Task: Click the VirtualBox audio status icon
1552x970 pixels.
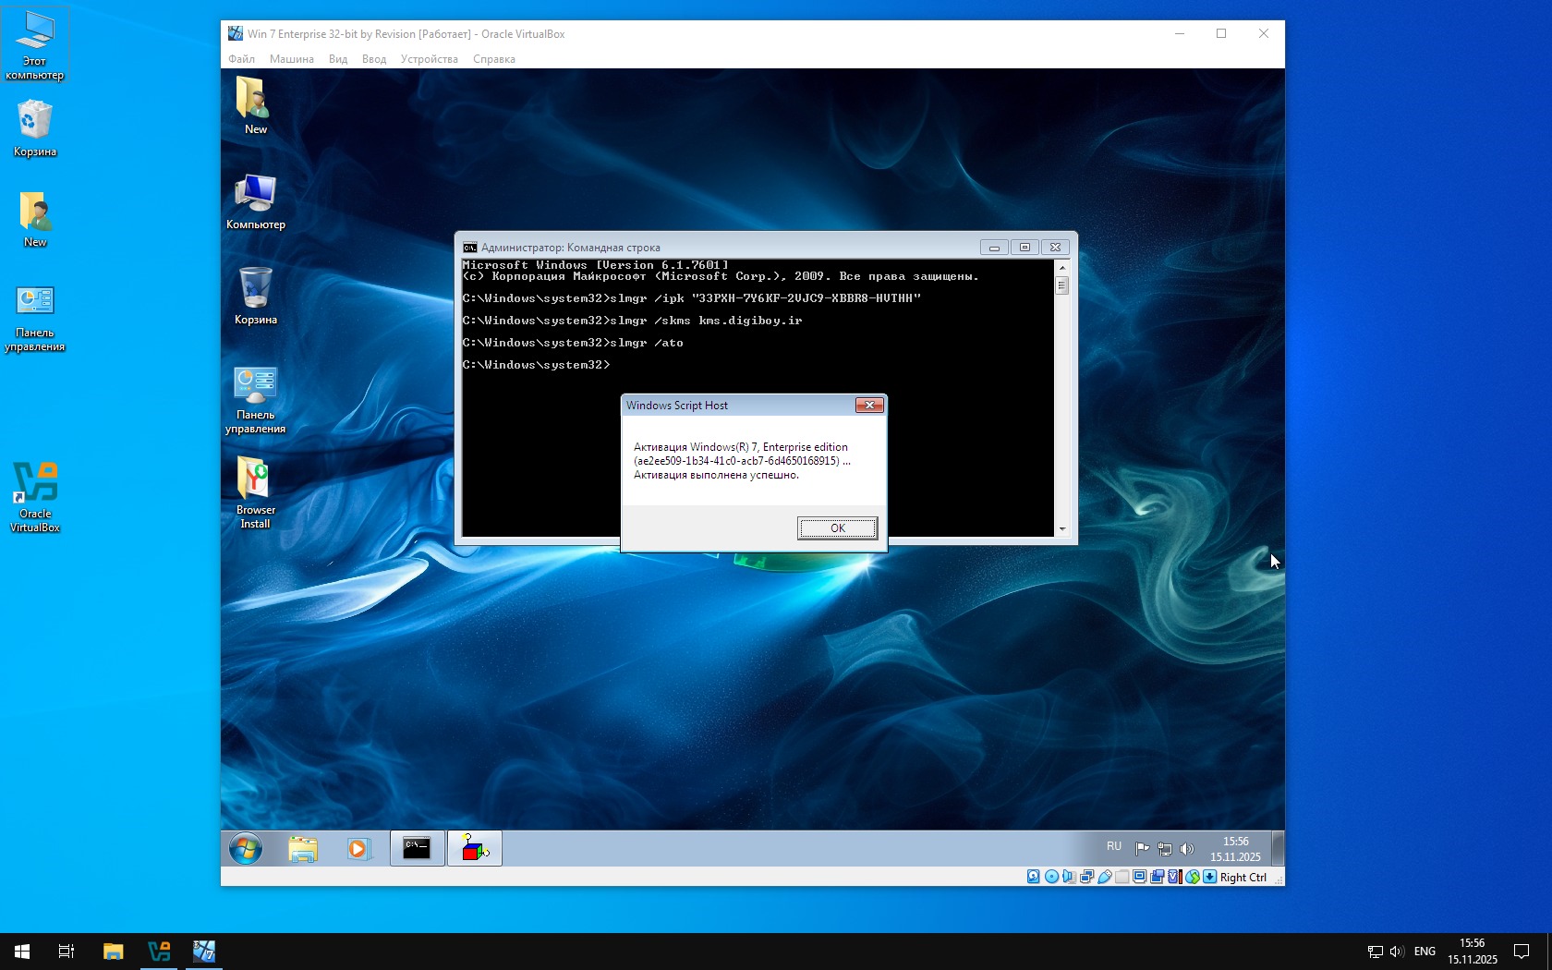Action: 1069,877
